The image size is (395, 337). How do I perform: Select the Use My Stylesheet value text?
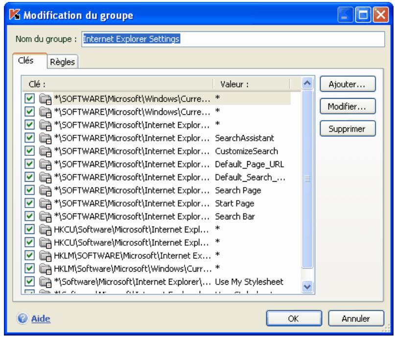click(x=249, y=282)
